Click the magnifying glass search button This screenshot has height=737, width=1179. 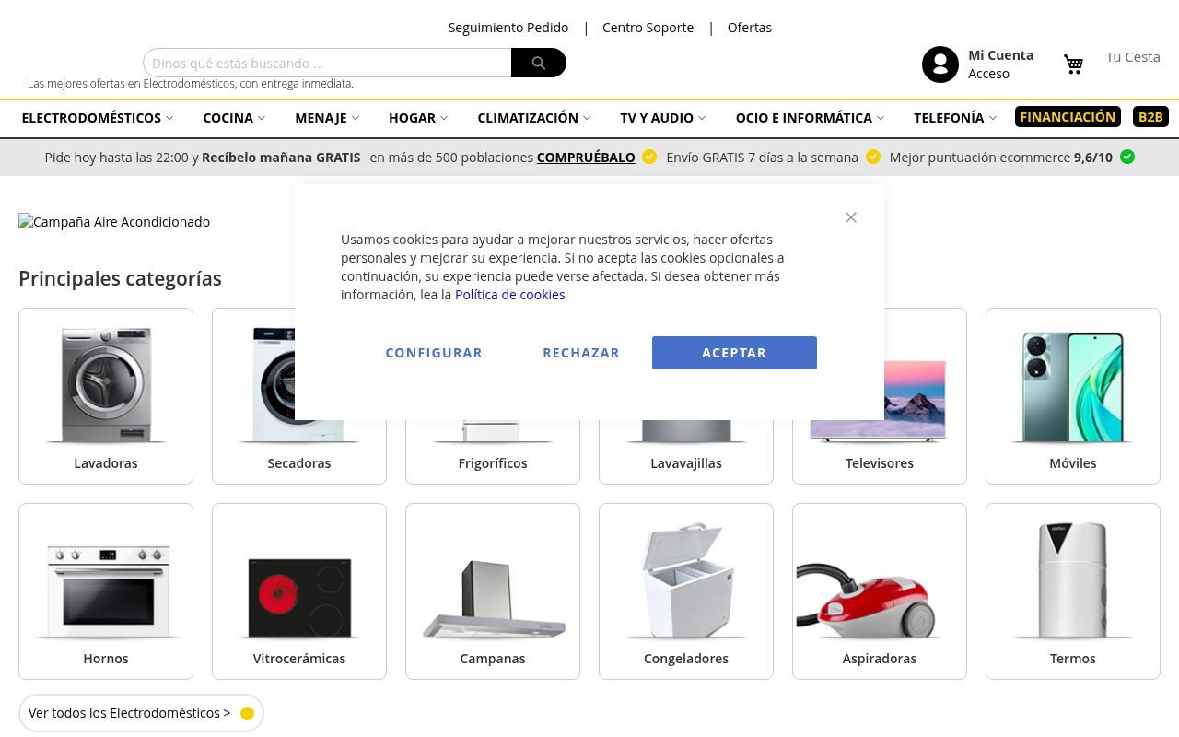539,63
